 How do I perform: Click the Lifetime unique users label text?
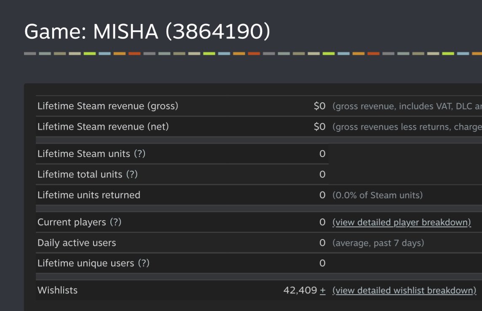pyautogui.click(x=86, y=263)
